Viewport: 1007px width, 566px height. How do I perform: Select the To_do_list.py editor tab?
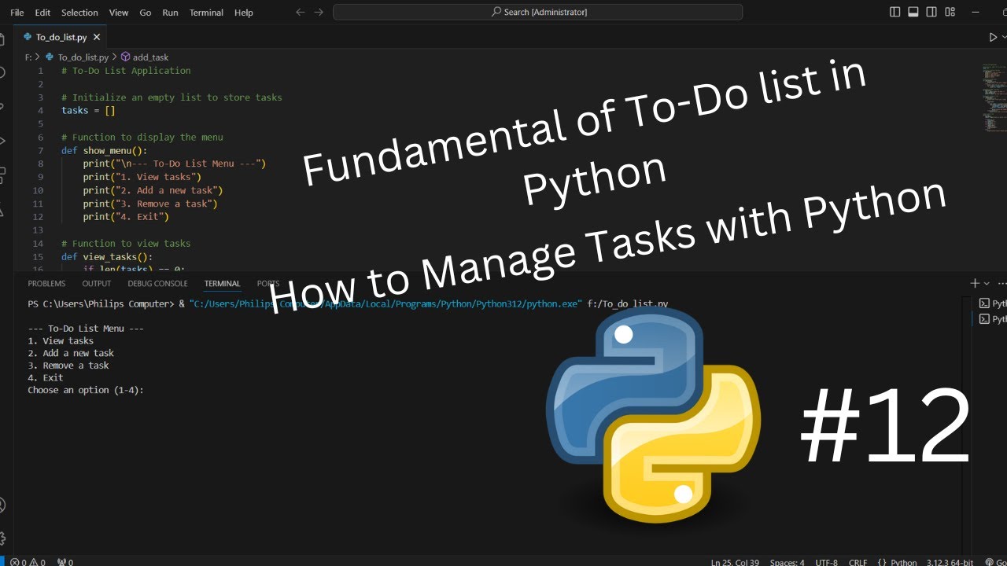coord(61,37)
